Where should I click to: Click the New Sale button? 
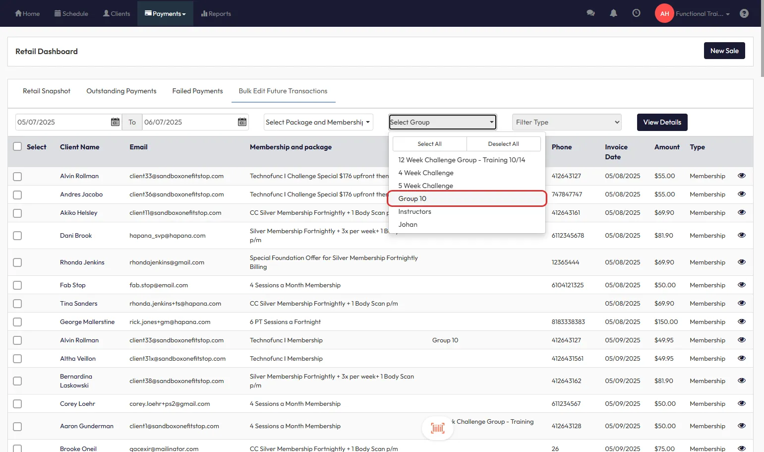click(x=724, y=51)
